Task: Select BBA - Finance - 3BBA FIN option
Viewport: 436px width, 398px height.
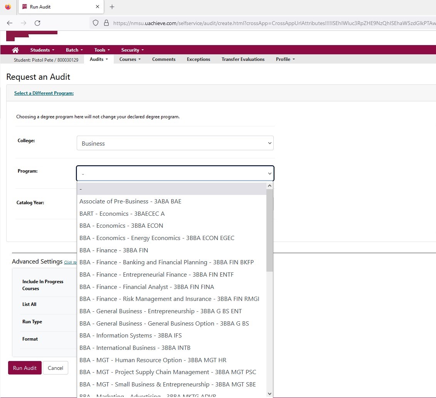Action: pos(114,250)
